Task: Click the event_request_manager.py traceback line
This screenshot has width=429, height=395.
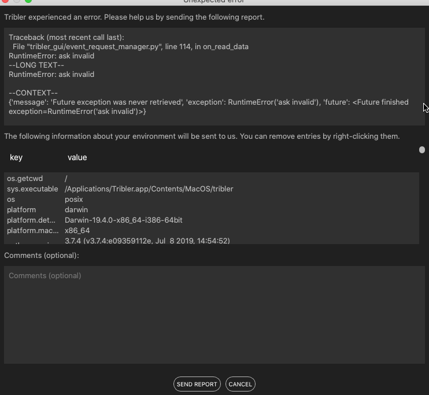Action: (131, 46)
